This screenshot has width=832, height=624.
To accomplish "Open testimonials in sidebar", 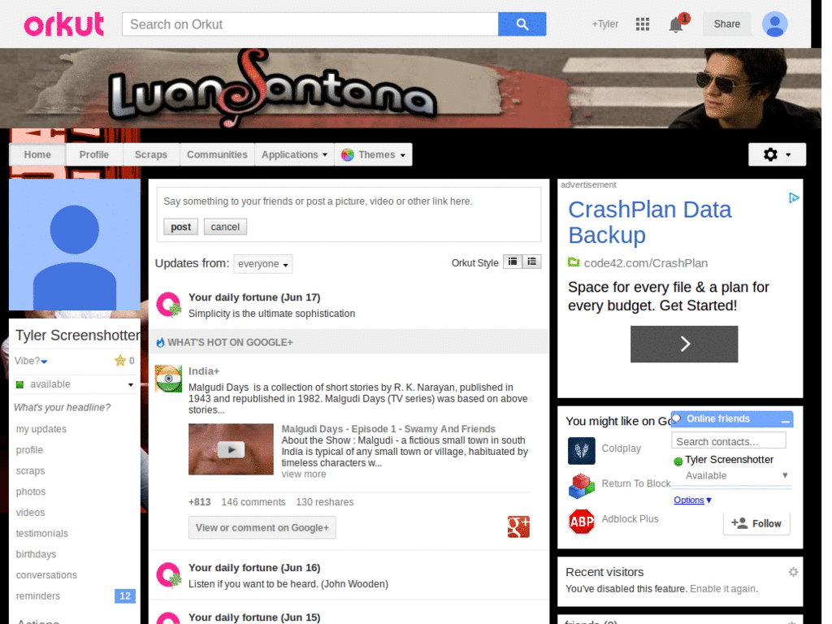I will click(x=42, y=533).
